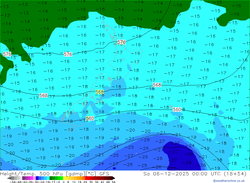Pick the light pink swatch left of dark blue

[x=34, y=178]
